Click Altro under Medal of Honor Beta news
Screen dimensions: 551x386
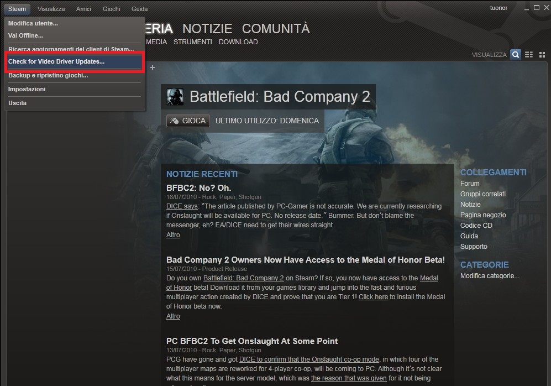point(173,316)
